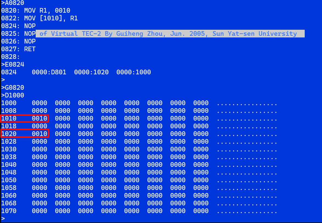Click the >G0820 run command line

pyautogui.click(x=13, y=88)
